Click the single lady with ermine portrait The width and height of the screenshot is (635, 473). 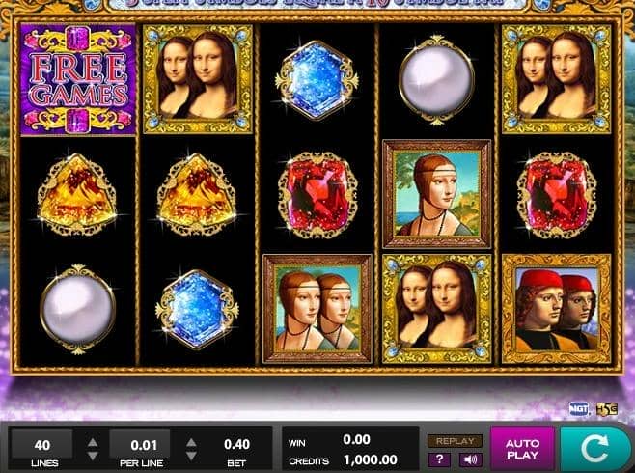pos(437,194)
